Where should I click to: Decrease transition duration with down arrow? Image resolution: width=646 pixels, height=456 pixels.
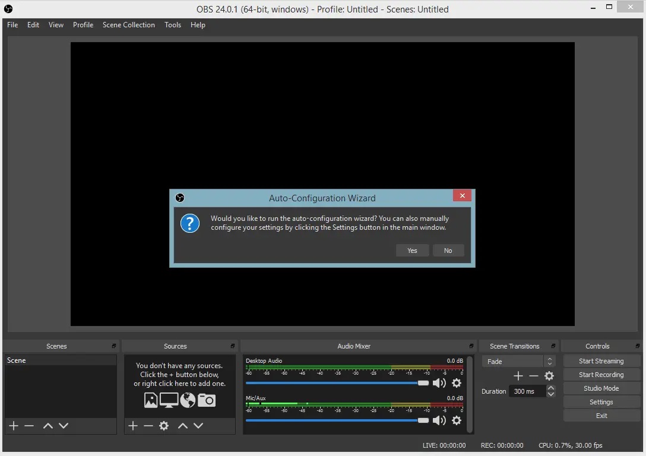pyautogui.click(x=551, y=394)
